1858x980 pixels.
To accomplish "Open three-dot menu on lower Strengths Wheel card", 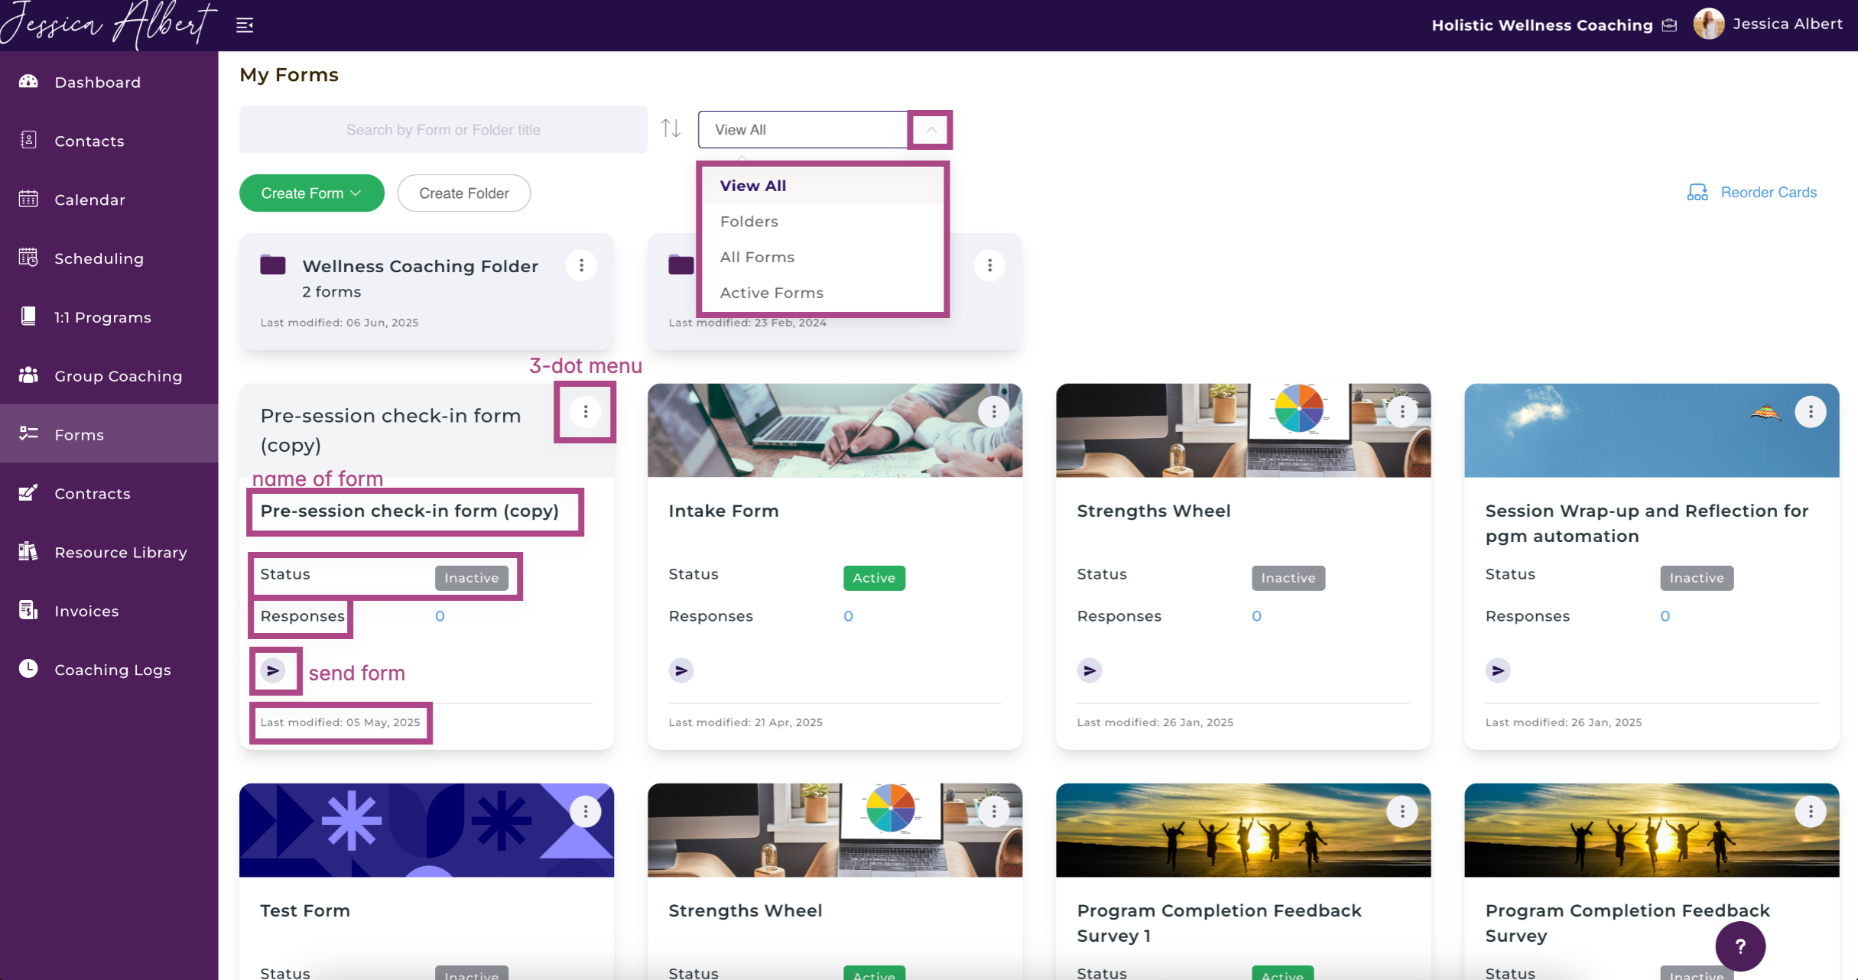I will click(994, 812).
